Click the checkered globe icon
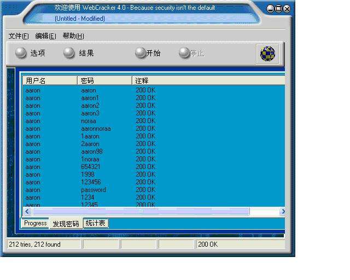This screenshot has height=280, width=350. (x=267, y=54)
